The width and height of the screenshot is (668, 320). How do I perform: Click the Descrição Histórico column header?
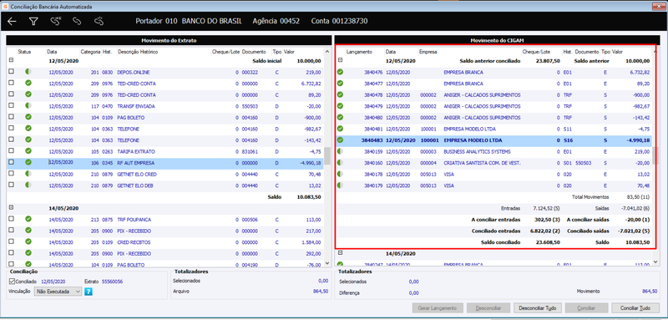click(138, 52)
